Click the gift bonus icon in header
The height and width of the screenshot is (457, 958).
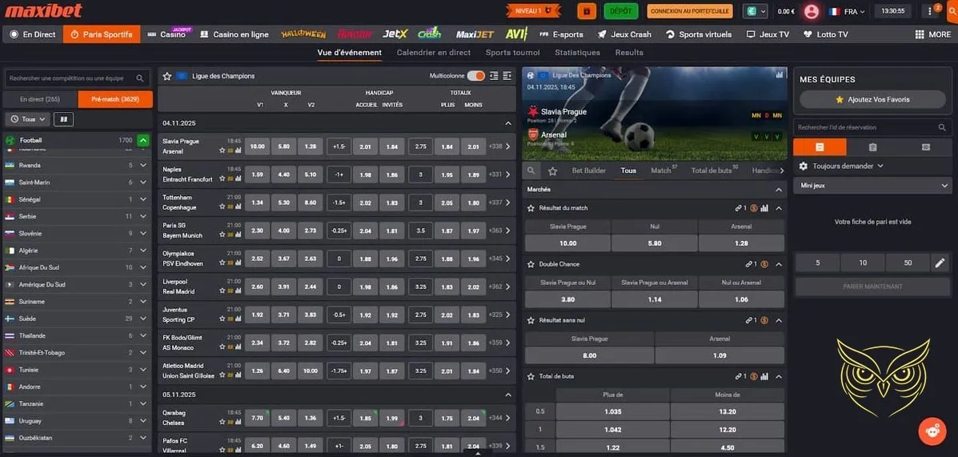click(587, 11)
